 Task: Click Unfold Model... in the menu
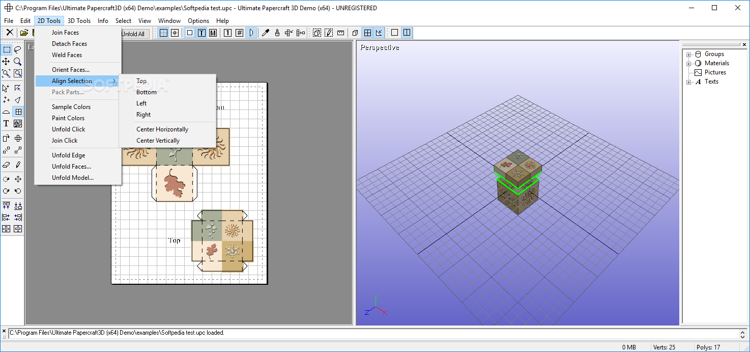point(73,178)
